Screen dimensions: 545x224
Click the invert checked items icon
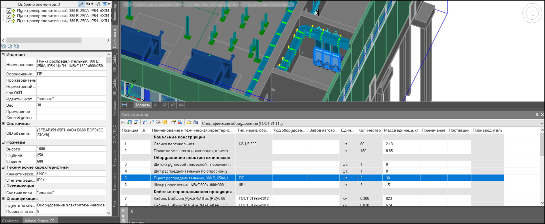(16, 46)
